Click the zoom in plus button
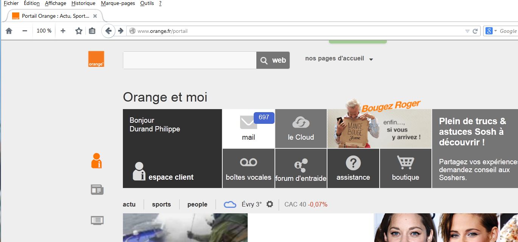 [63, 31]
